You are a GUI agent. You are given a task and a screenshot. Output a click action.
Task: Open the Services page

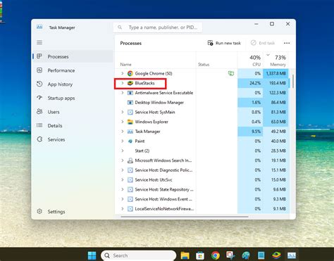point(73,139)
